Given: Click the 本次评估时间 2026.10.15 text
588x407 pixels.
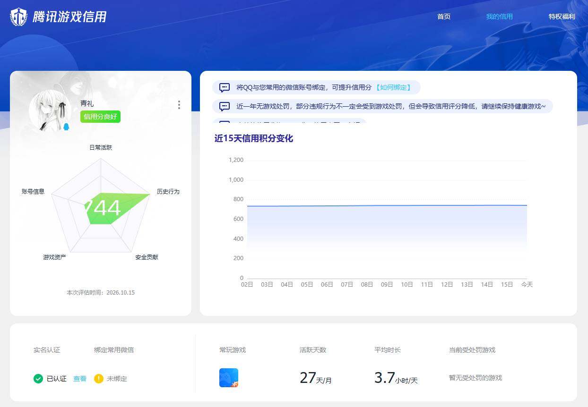Looking at the screenshot, I should pos(101,293).
